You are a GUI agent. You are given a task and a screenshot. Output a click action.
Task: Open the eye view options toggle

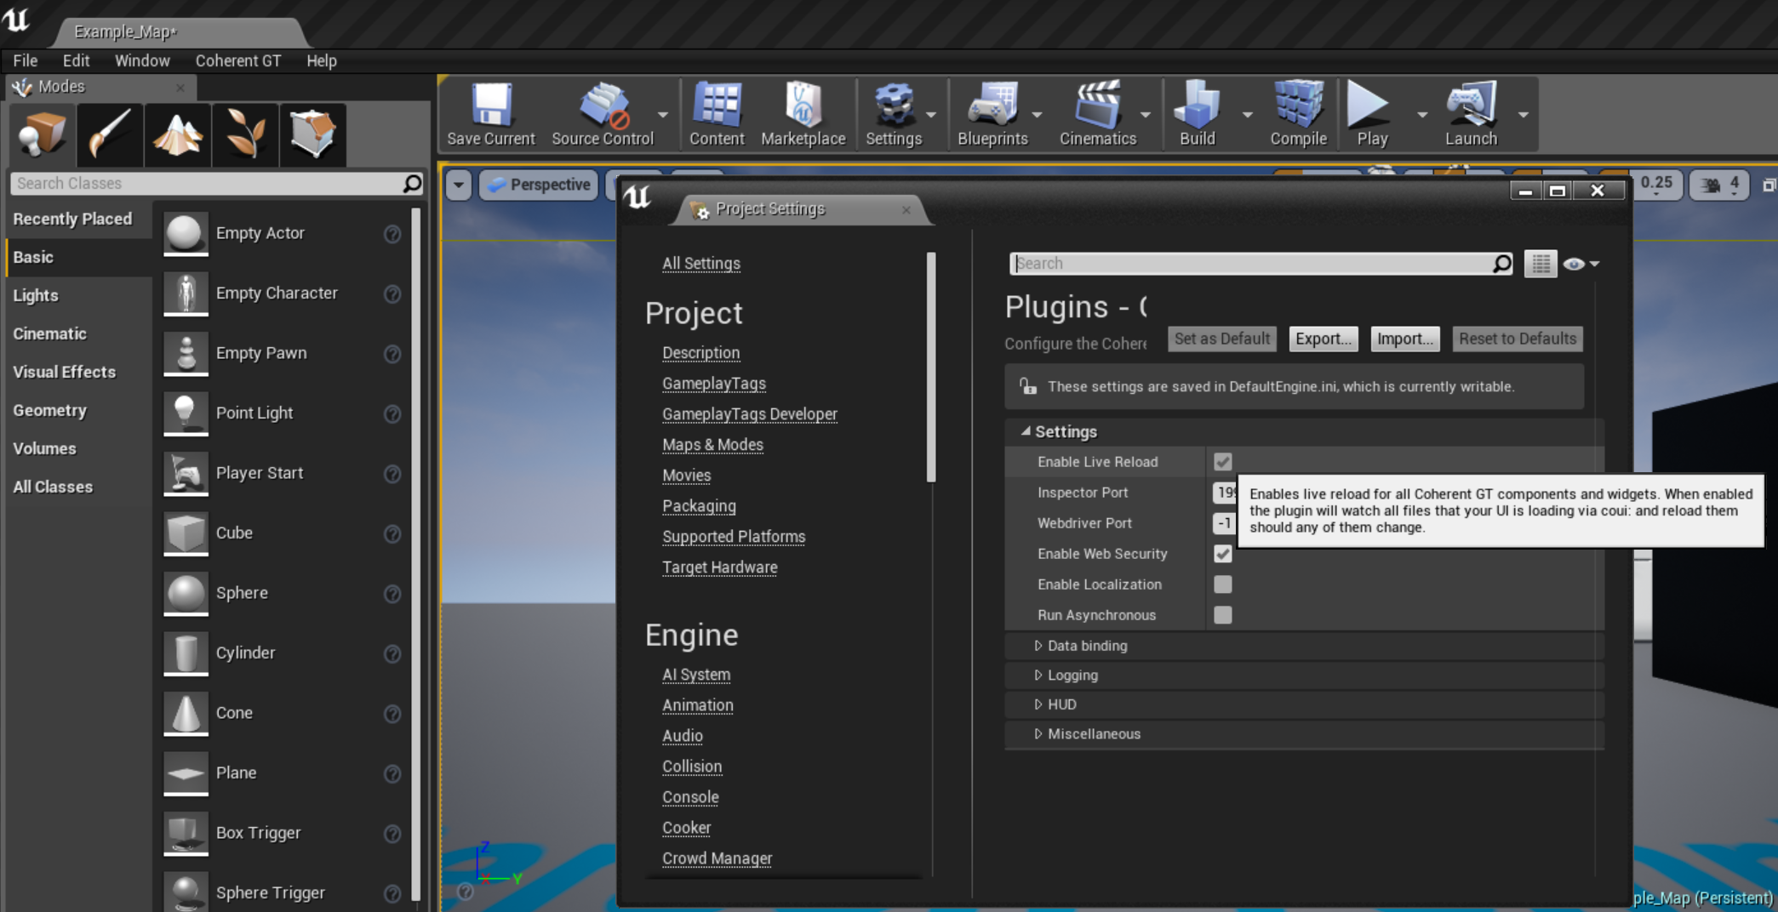[x=1581, y=264]
